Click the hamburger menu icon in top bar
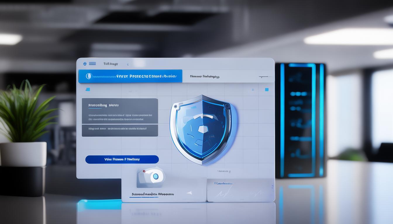The width and height of the screenshot is (393, 224). pos(92,64)
